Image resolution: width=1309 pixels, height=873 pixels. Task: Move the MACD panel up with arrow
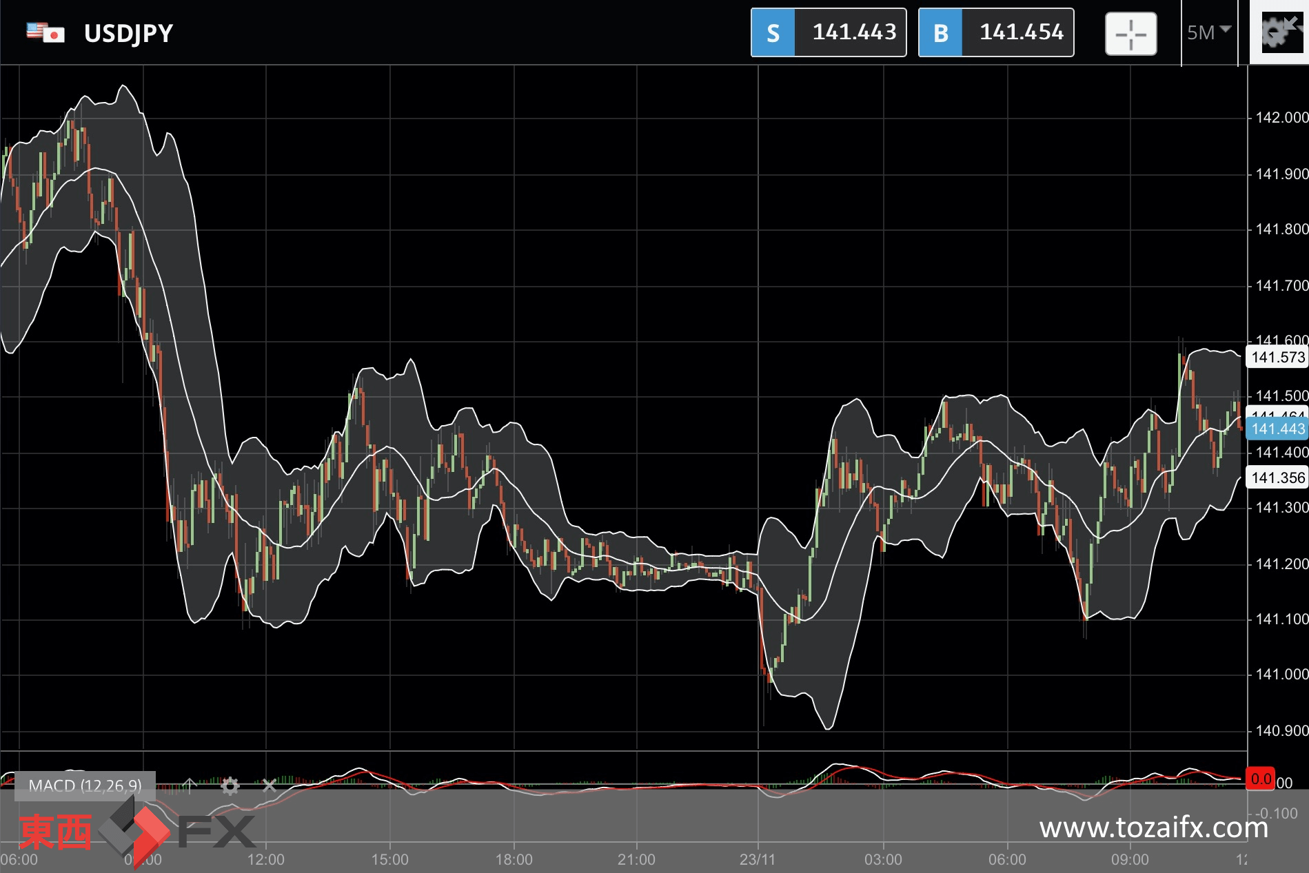(x=190, y=785)
